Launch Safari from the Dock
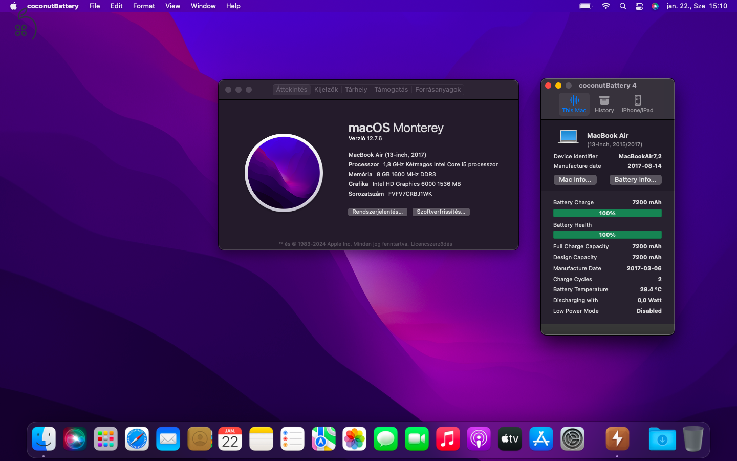The image size is (737, 461). pyautogui.click(x=137, y=439)
